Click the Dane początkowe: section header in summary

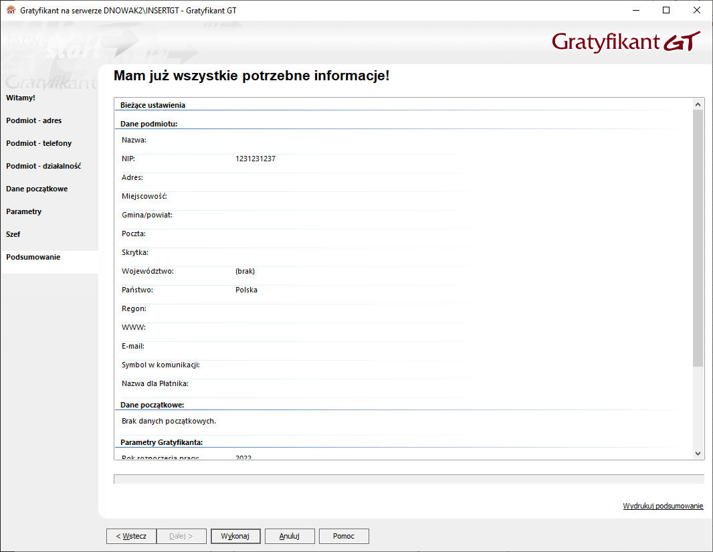point(152,405)
